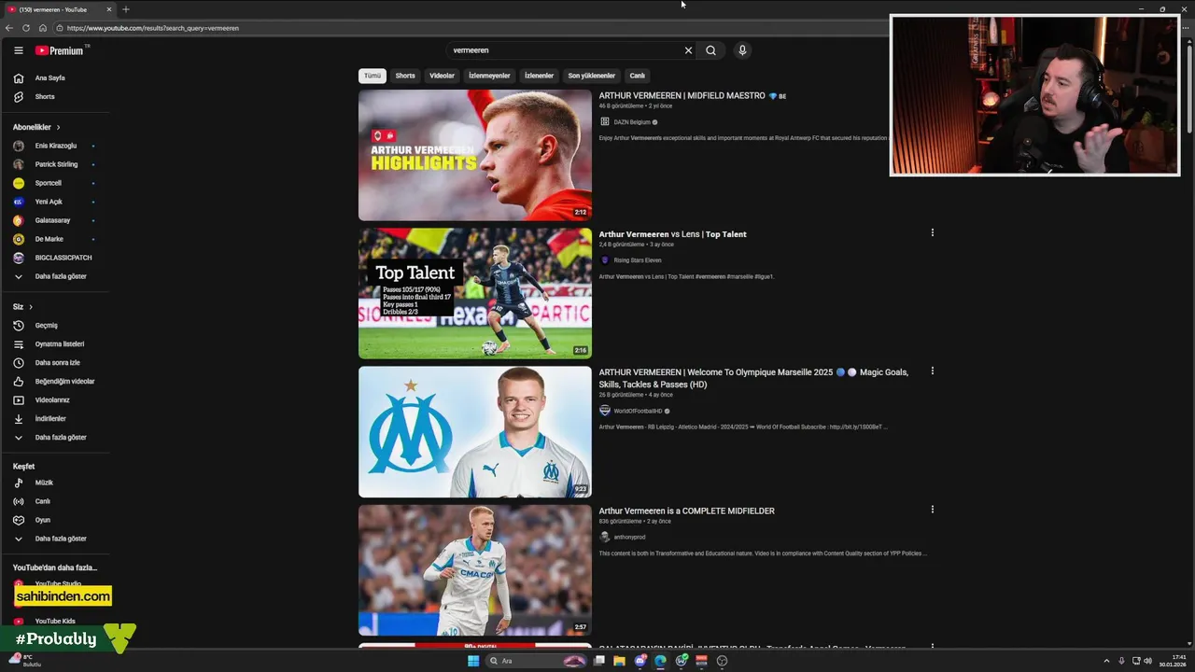Click the browser home icon
Screen dimensions: 1195x672
click(42, 28)
